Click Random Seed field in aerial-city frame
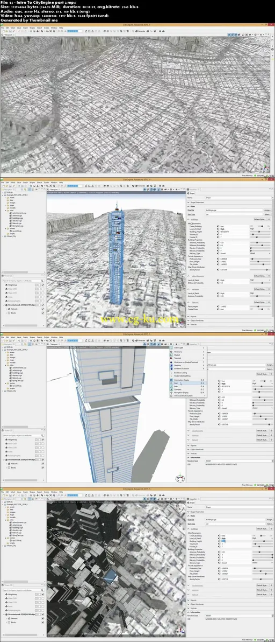The width and height of the screenshot is (275, 642). click(x=238, y=616)
